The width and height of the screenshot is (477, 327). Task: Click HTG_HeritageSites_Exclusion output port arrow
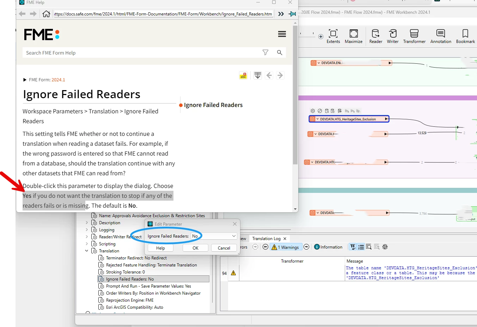tap(386, 119)
